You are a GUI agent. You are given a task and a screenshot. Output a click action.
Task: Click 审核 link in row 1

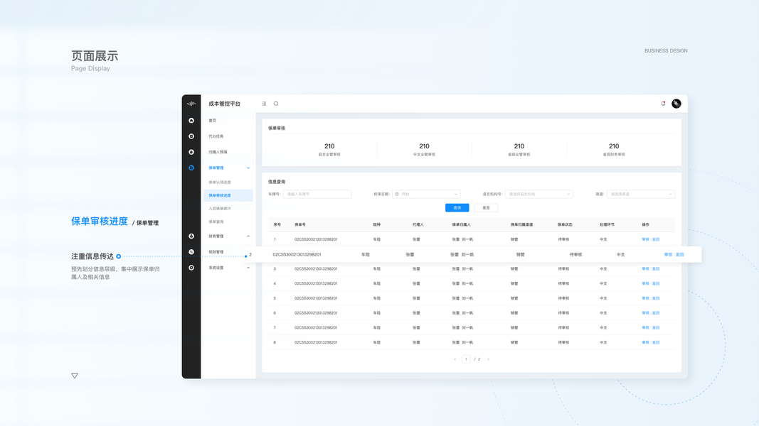coord(645,239)
